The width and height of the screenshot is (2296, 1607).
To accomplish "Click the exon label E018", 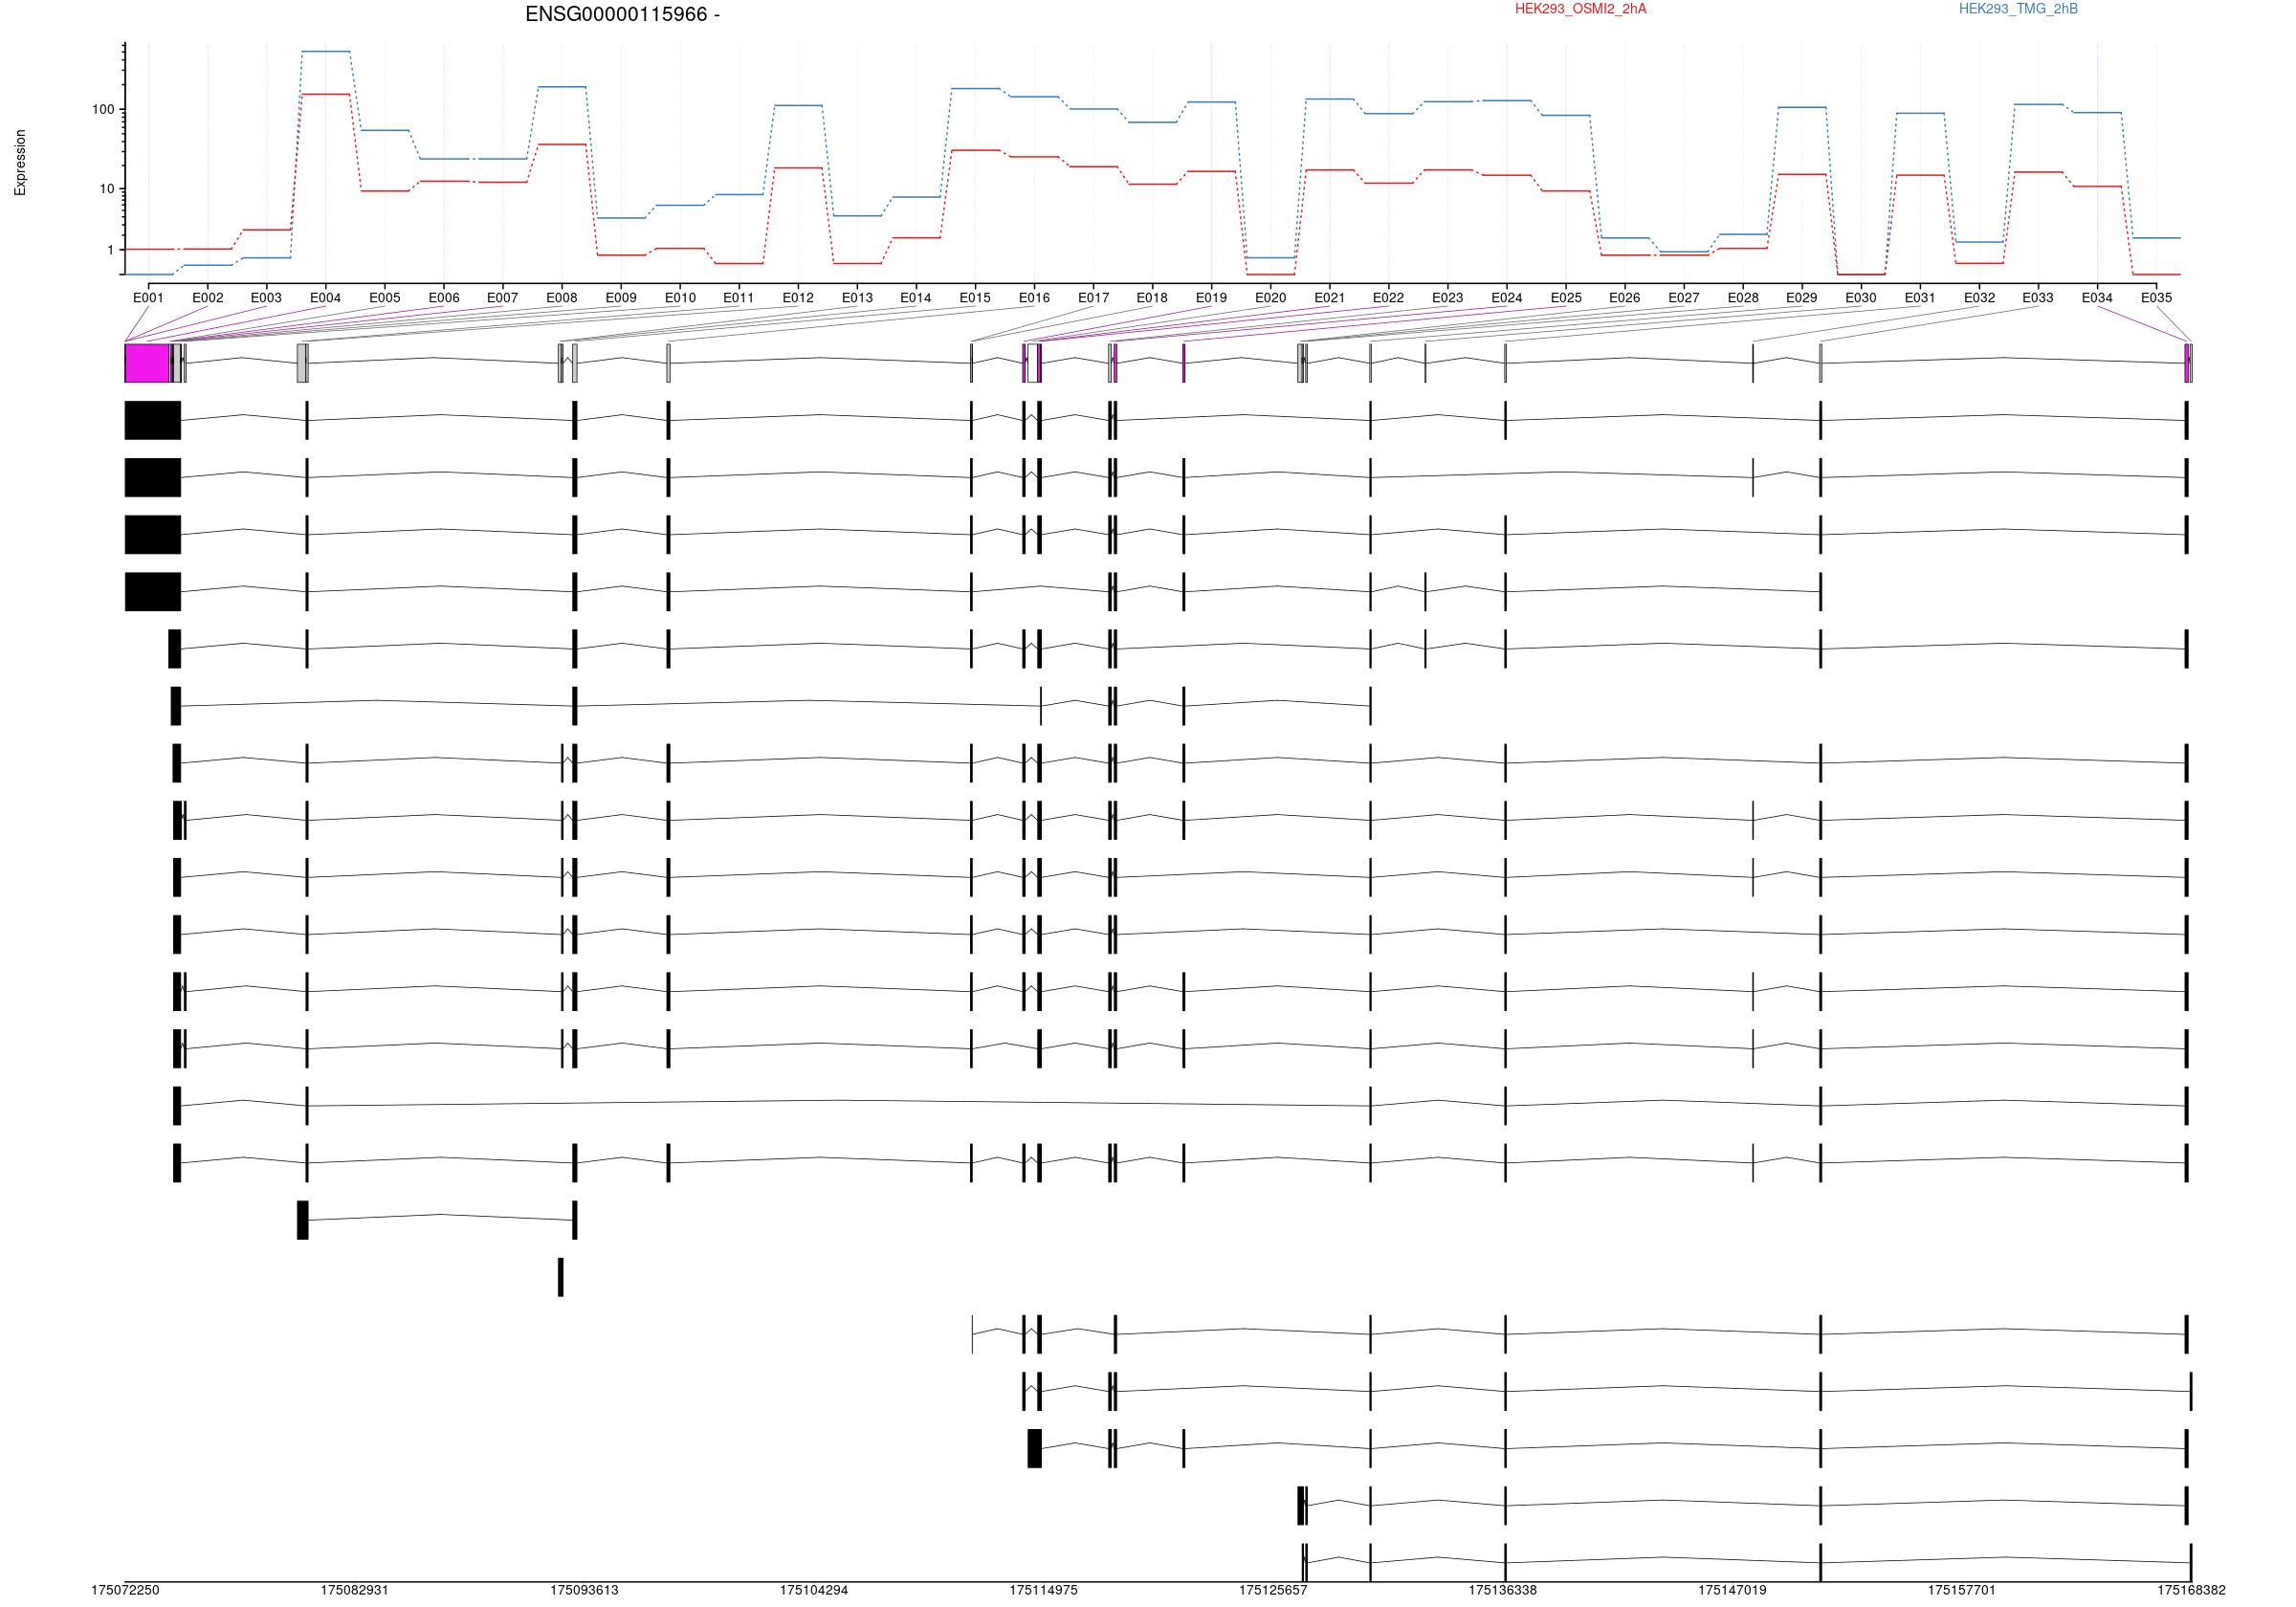I will [1152, 298].
